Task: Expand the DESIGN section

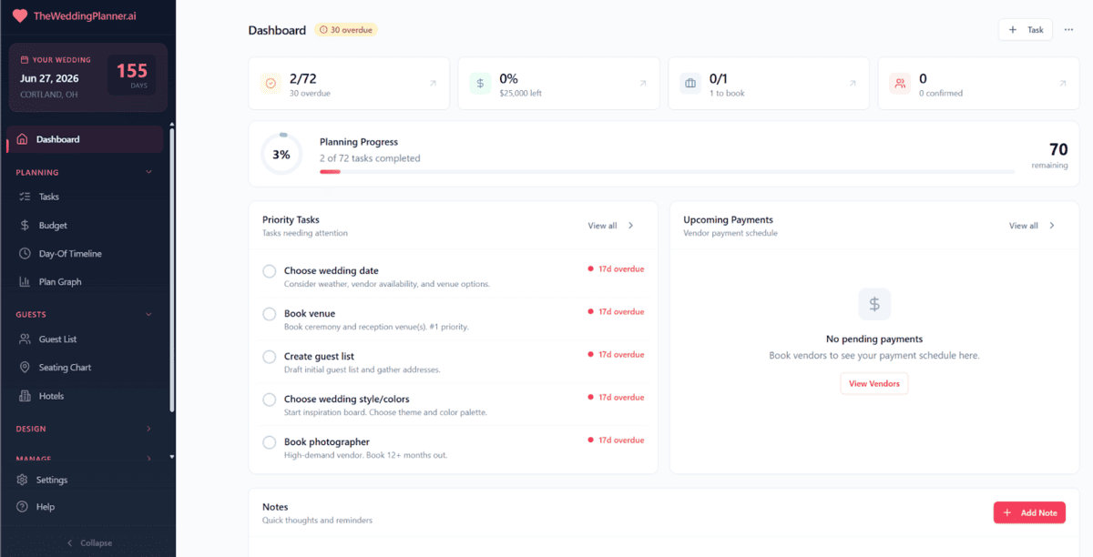Action: [x=148, y=428]
